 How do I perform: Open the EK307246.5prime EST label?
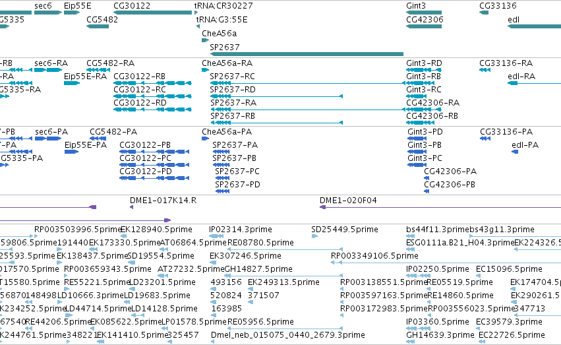[x=245, y=256]
